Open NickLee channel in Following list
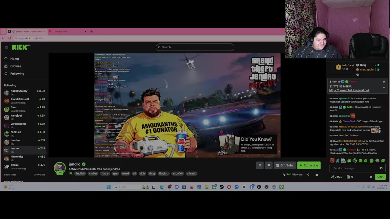This screenshot has width=390, height=219. 24,134
